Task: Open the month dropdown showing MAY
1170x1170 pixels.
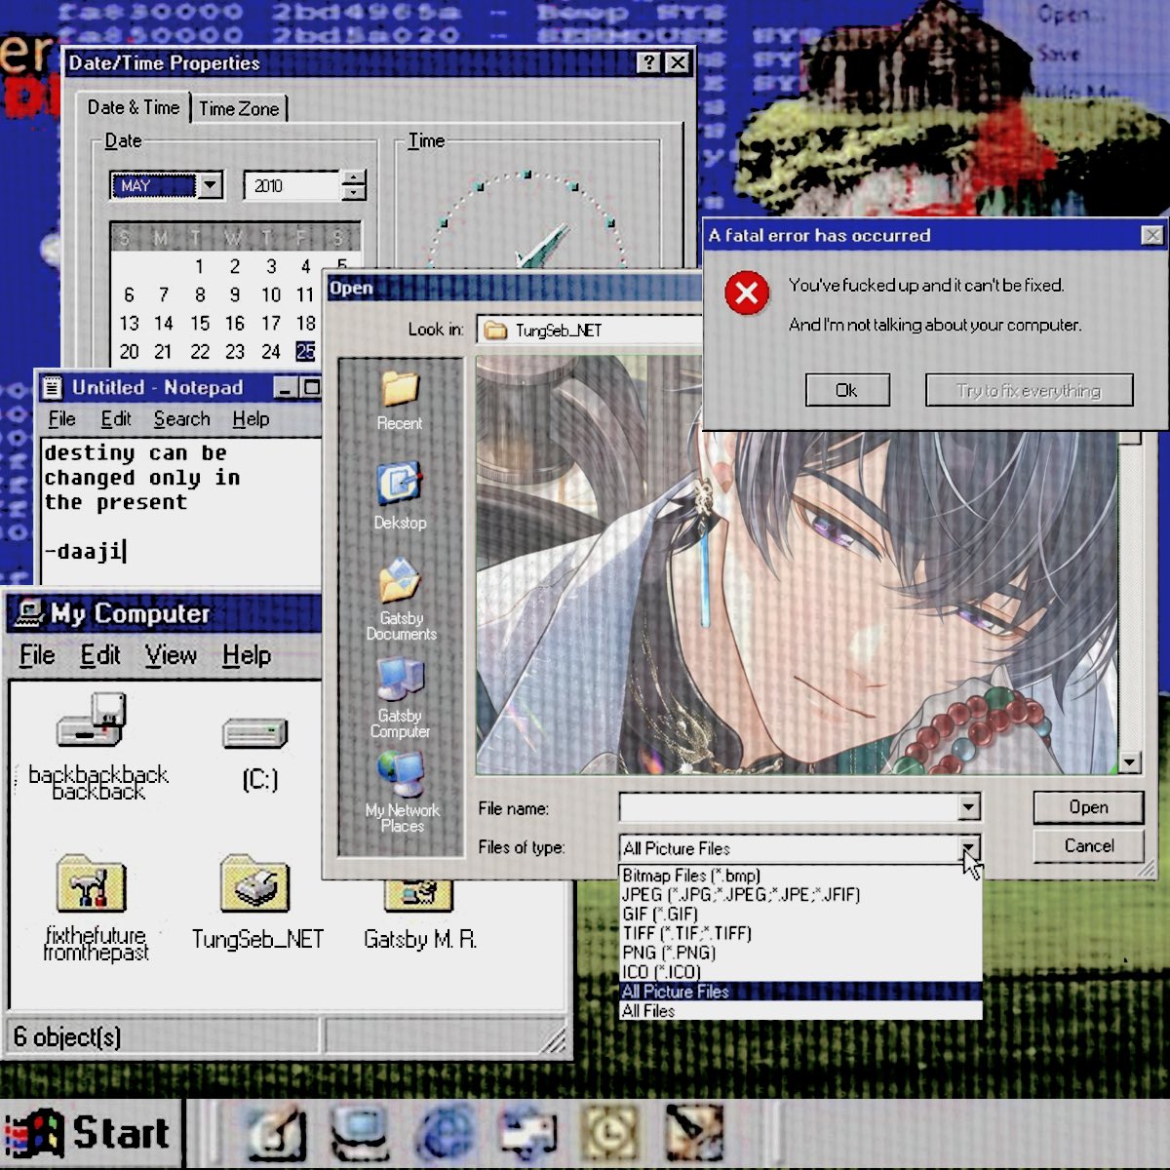Action: tap(210, 185)
